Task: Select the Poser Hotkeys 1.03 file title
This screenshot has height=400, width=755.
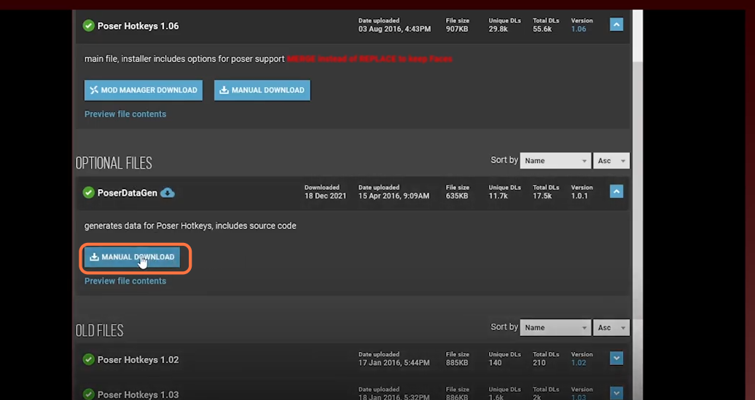Action: tap(138, 394)
